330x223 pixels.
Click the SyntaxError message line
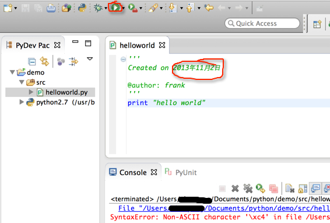pos(220,217)
